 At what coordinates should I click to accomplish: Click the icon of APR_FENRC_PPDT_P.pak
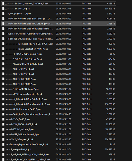point(3,84)
